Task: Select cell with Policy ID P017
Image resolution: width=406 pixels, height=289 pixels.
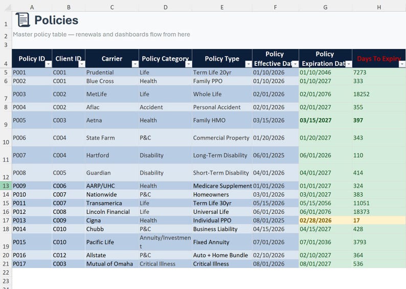Action: pyautogui.click(x=32, y=263)
